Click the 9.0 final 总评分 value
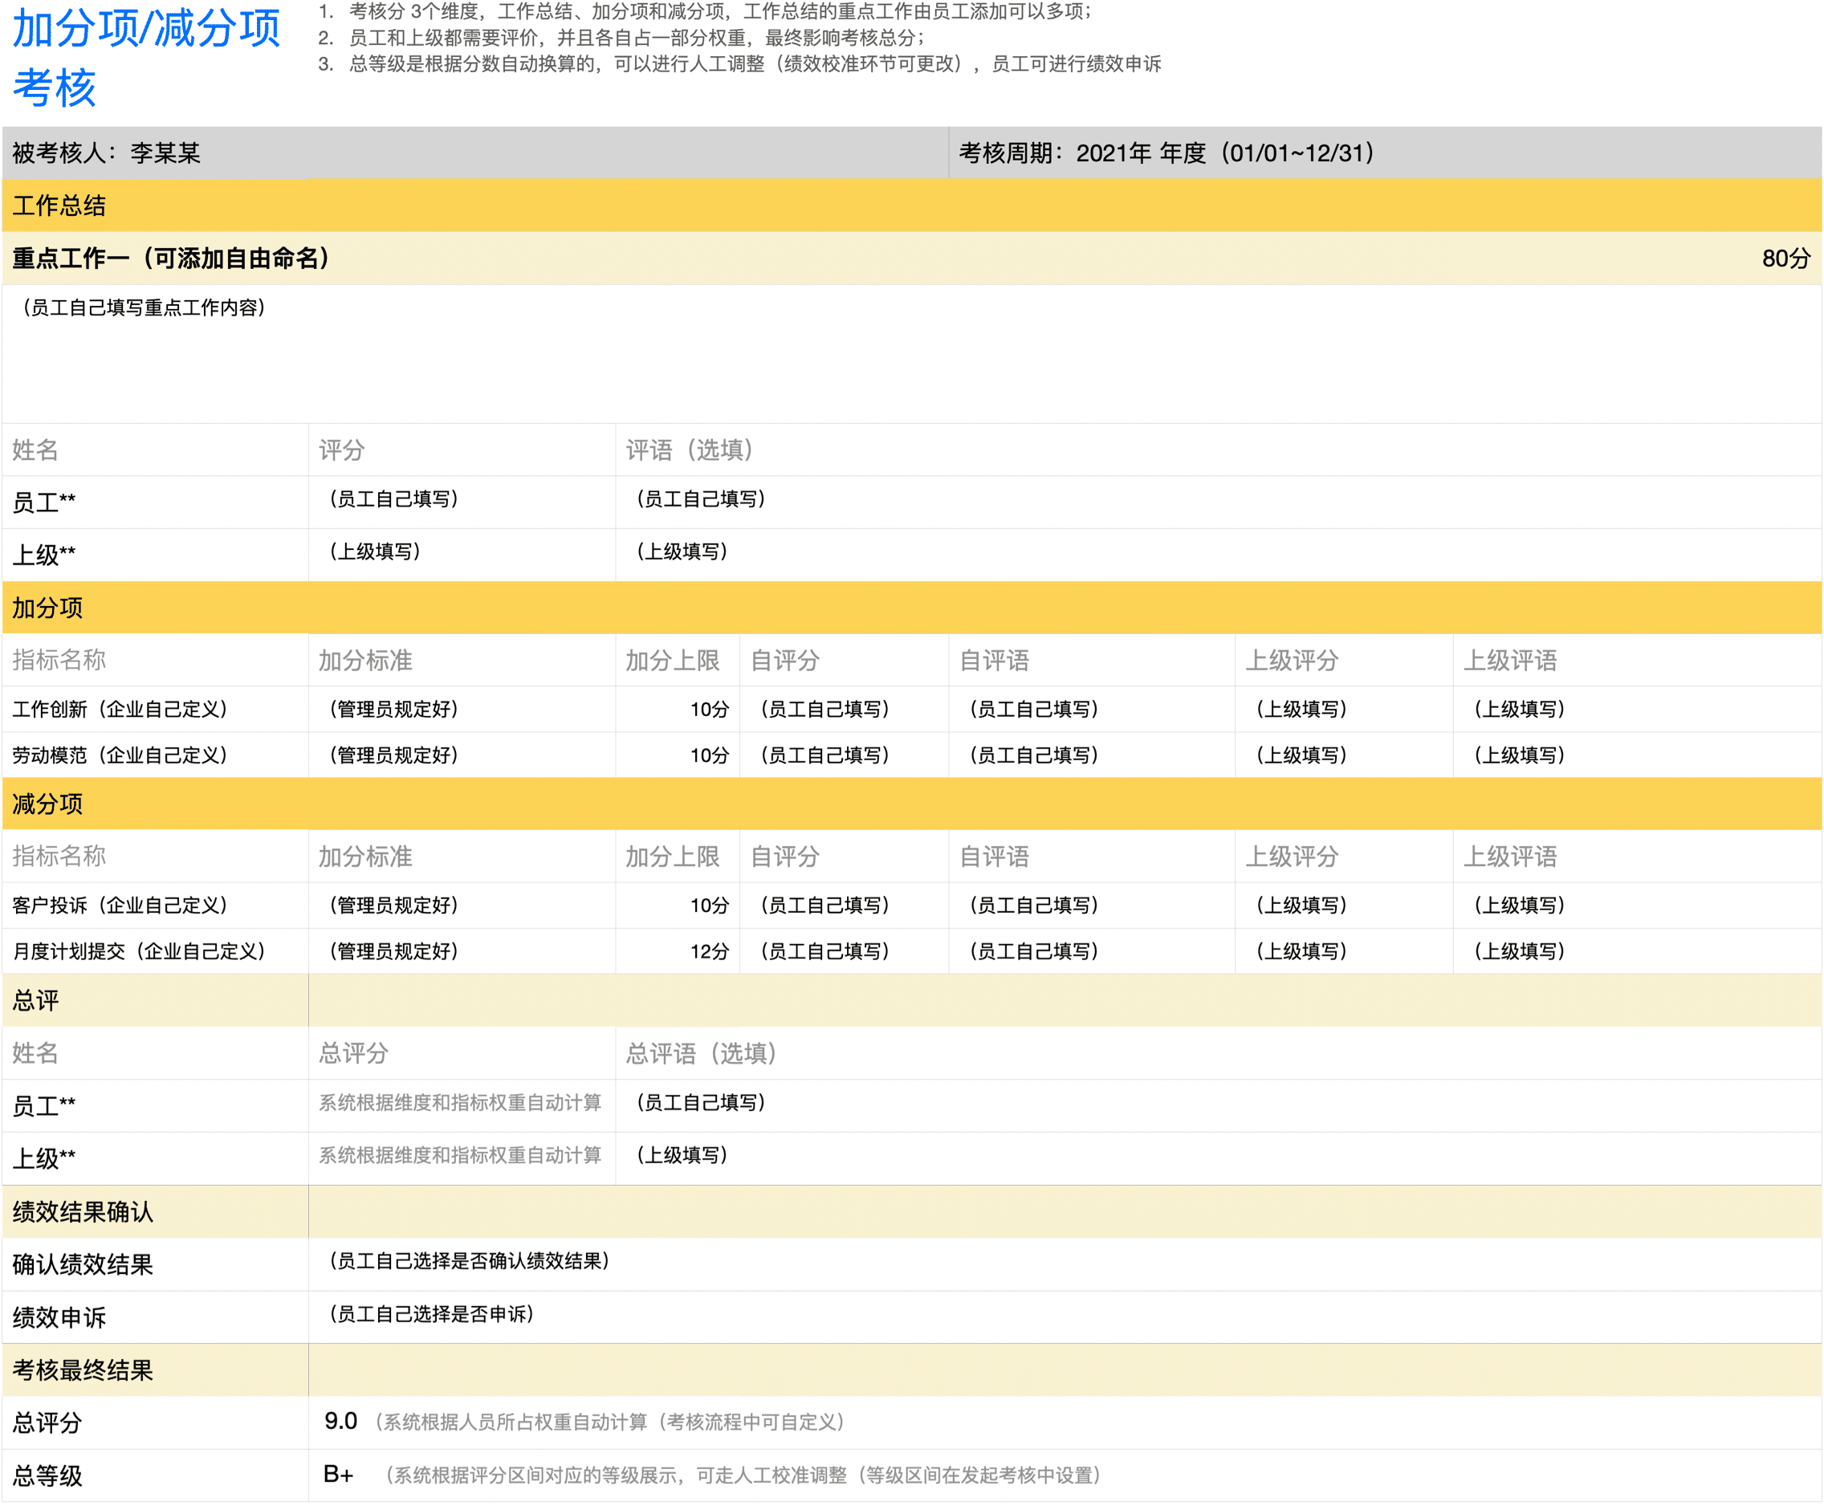This screenshot has width=1824, height=1506. click(x=341, y=1423)
